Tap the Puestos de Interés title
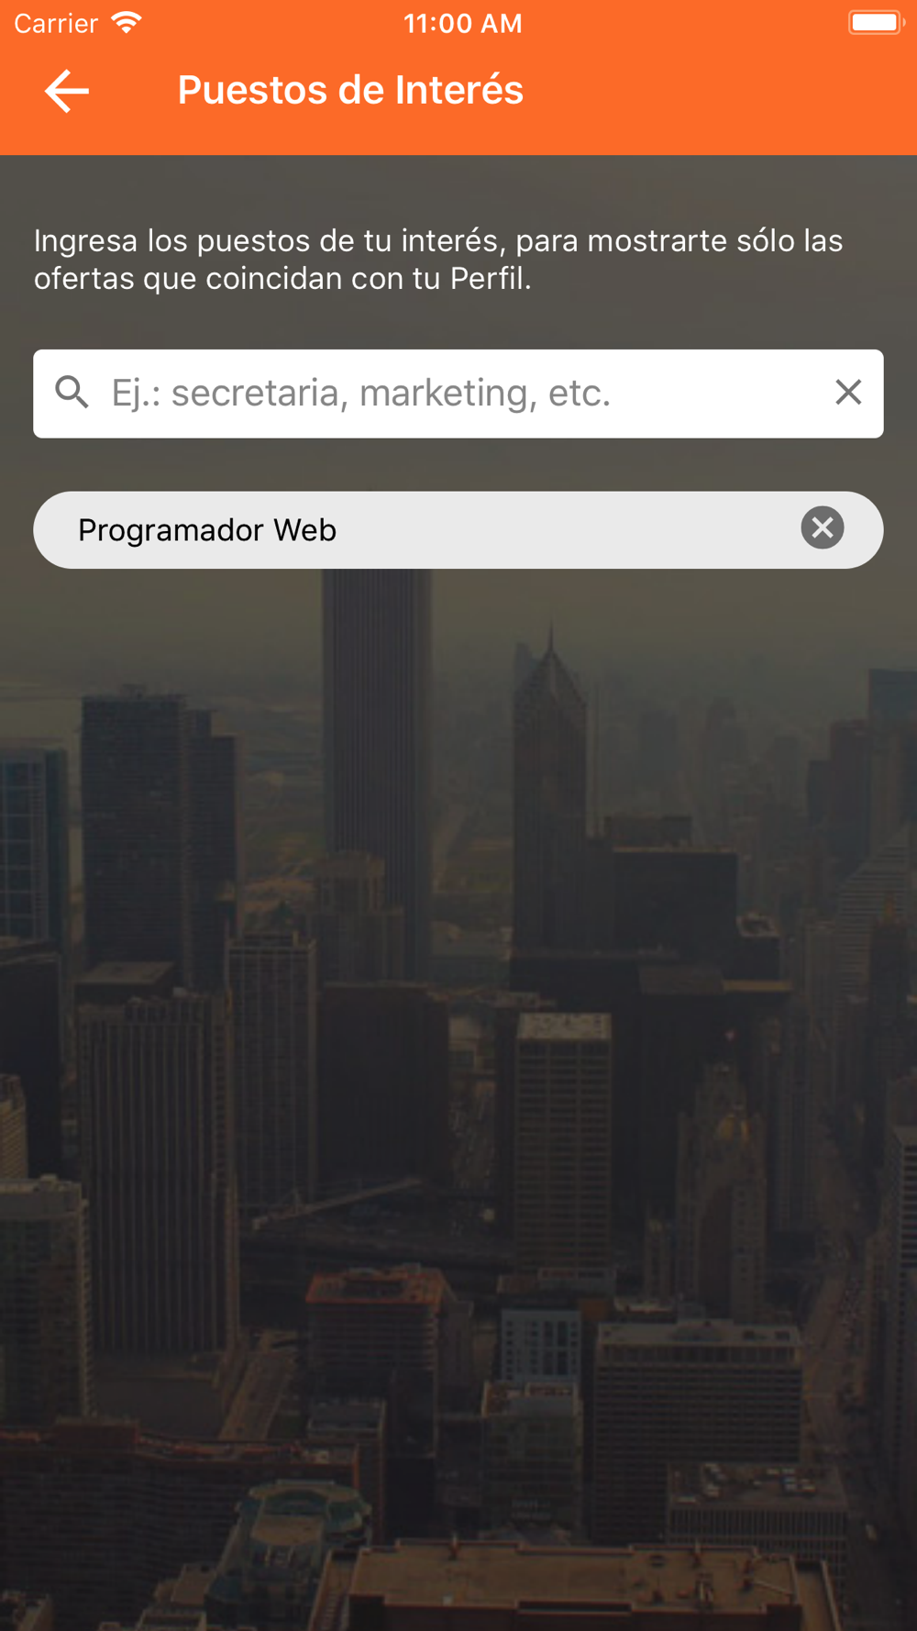This screenshot has height=1631, width=917. (x=350, y=90)
